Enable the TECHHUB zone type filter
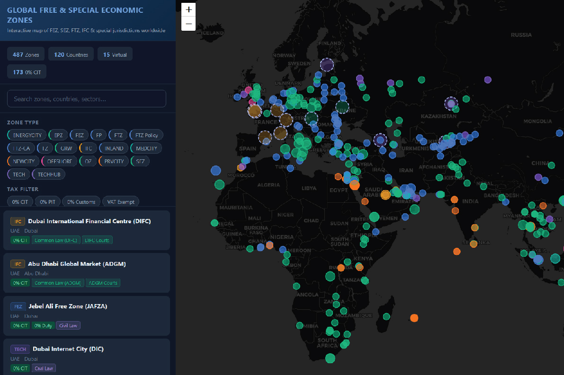Screen dimensions: 564x375 click(49, 174)
